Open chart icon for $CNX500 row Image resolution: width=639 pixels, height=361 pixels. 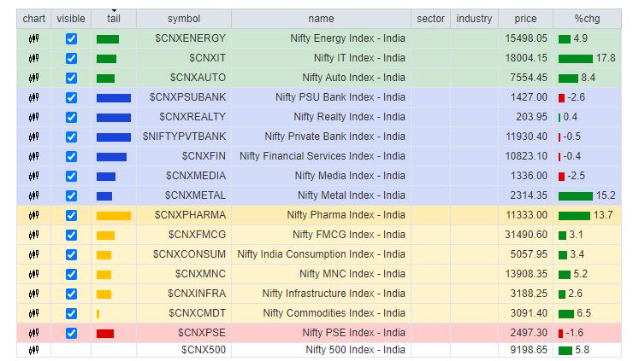click(33, 350)
